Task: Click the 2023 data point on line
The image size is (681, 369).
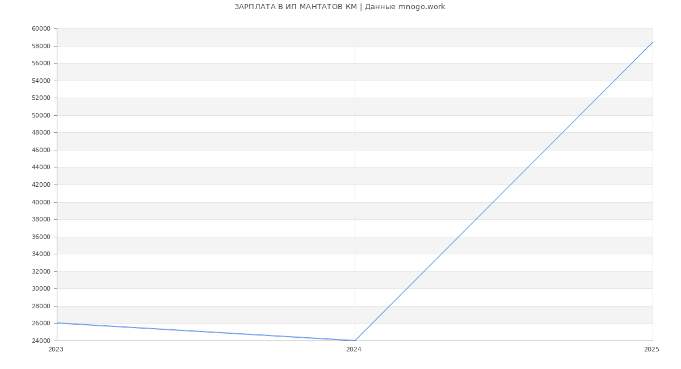Action: pyautogui.click(x=57, y=323)
